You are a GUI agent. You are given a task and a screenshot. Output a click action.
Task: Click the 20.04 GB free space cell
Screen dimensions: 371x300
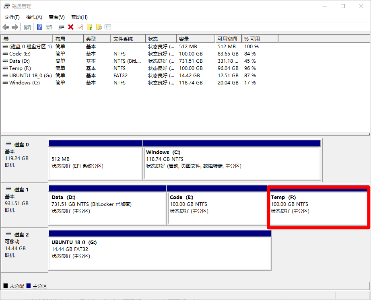(228, 83)
